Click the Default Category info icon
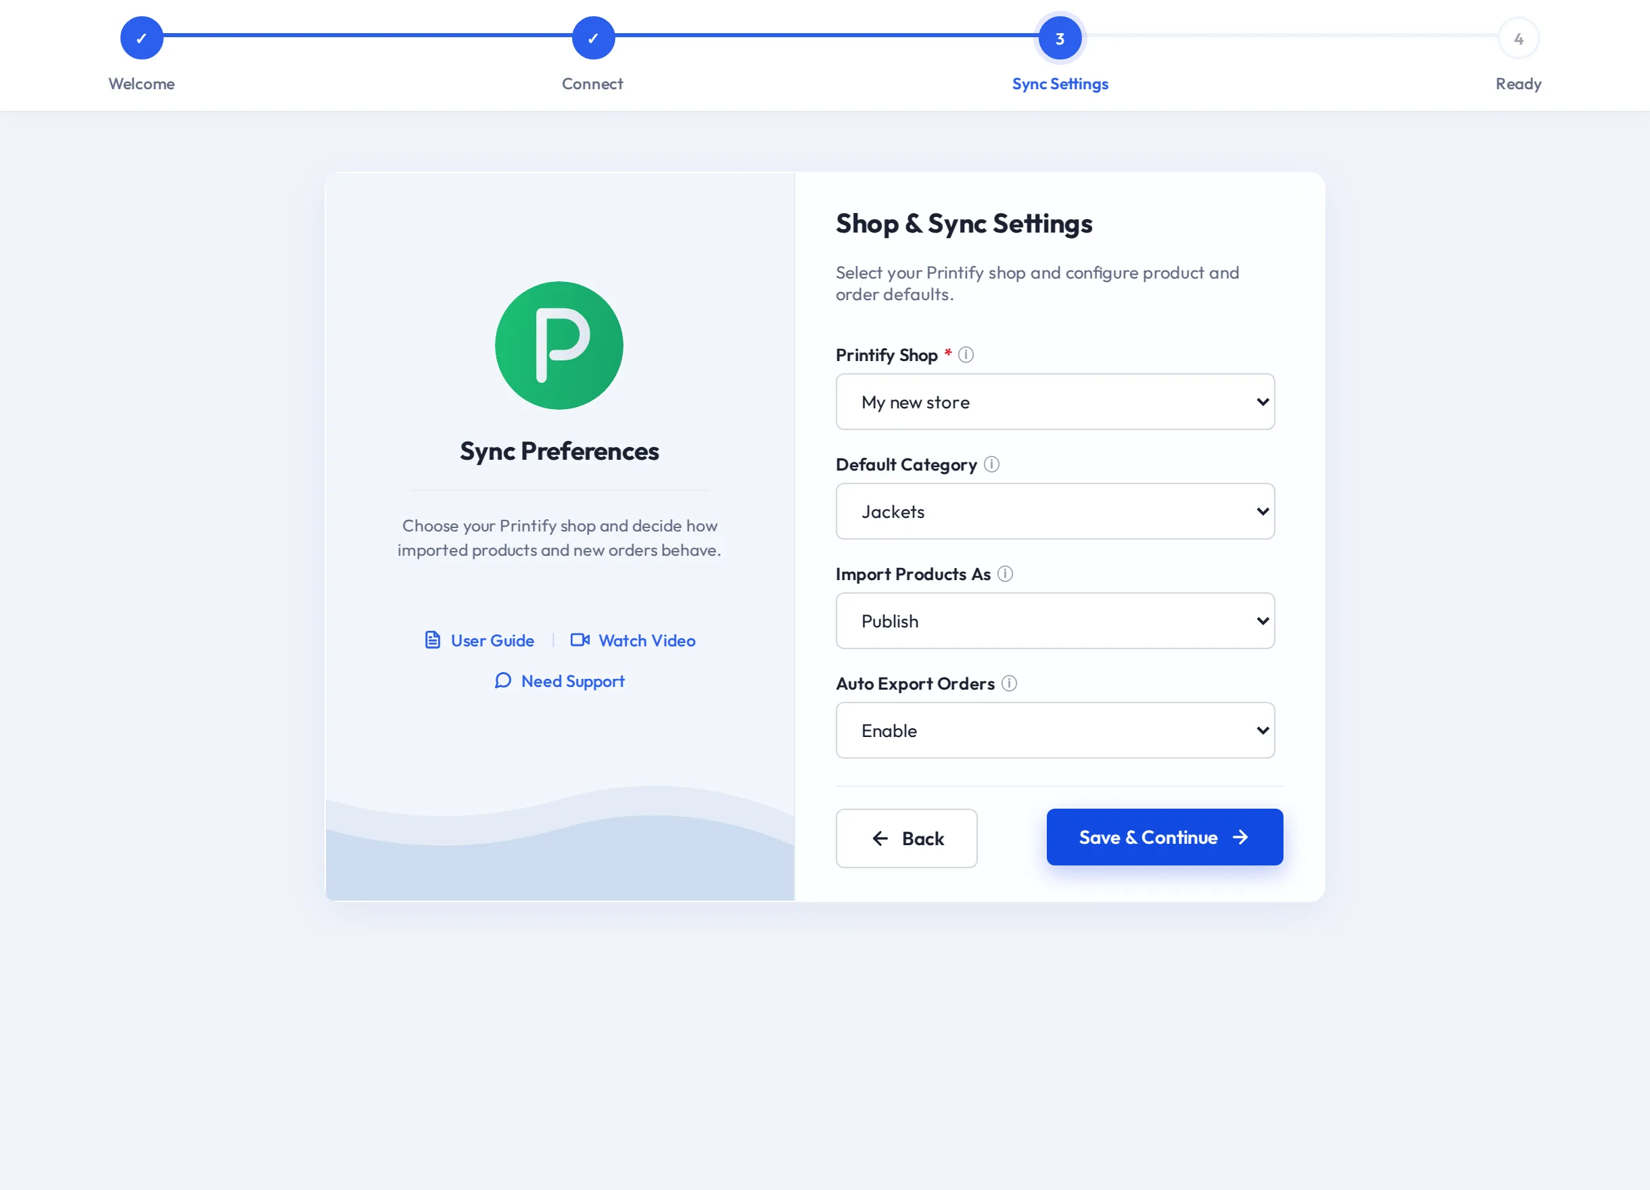Image resolution: width=1650 pixels, height=1190 pixels. [991, 464]
